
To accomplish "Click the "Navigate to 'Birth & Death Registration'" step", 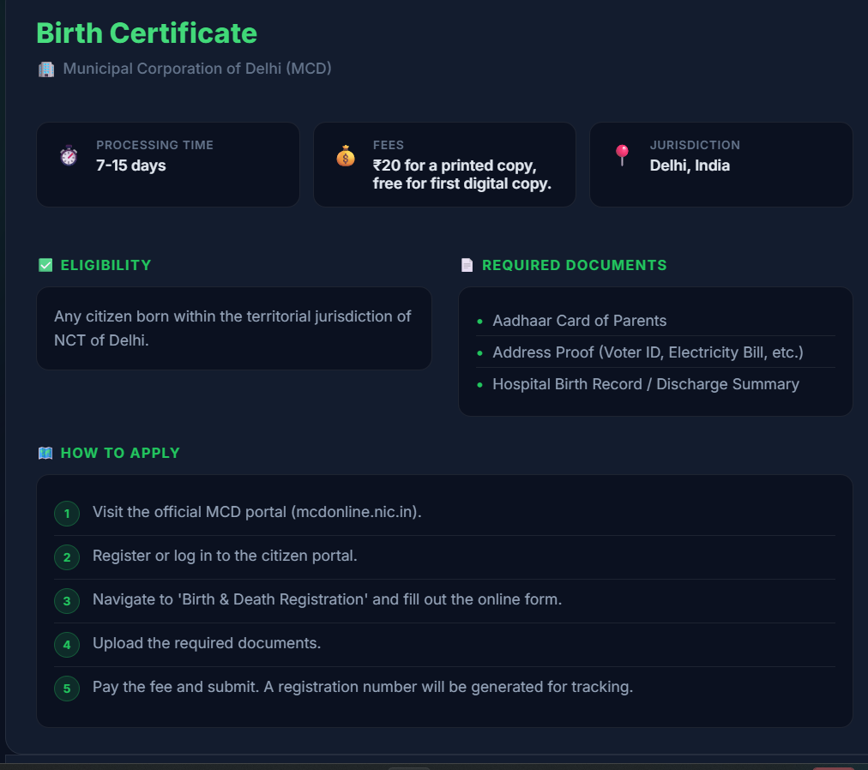I will 327,599.
